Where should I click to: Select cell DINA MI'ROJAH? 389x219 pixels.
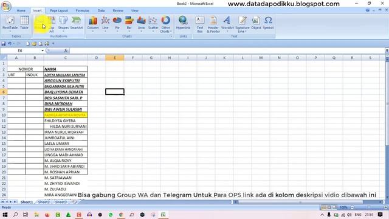tap(66, 103)
